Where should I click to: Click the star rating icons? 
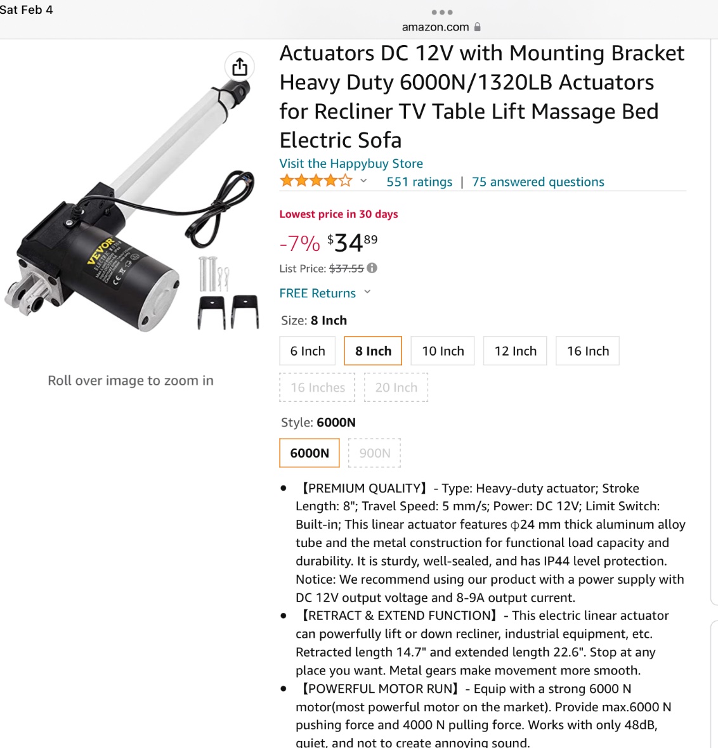(316, 181)
